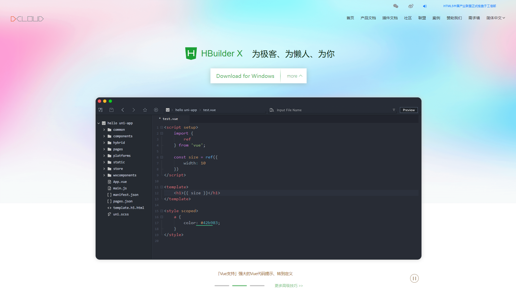Click Download for Windows
Screen dimensions: 516x293
click(245, 76)
